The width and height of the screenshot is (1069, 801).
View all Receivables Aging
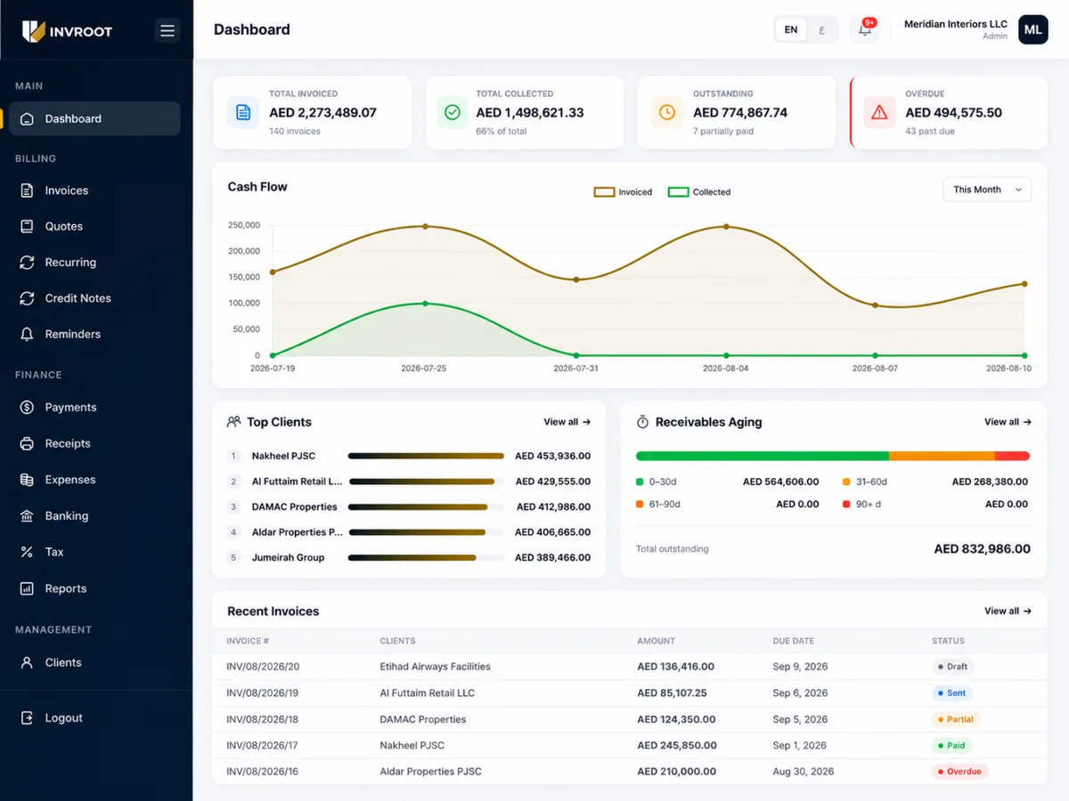tap(1008, 422)
